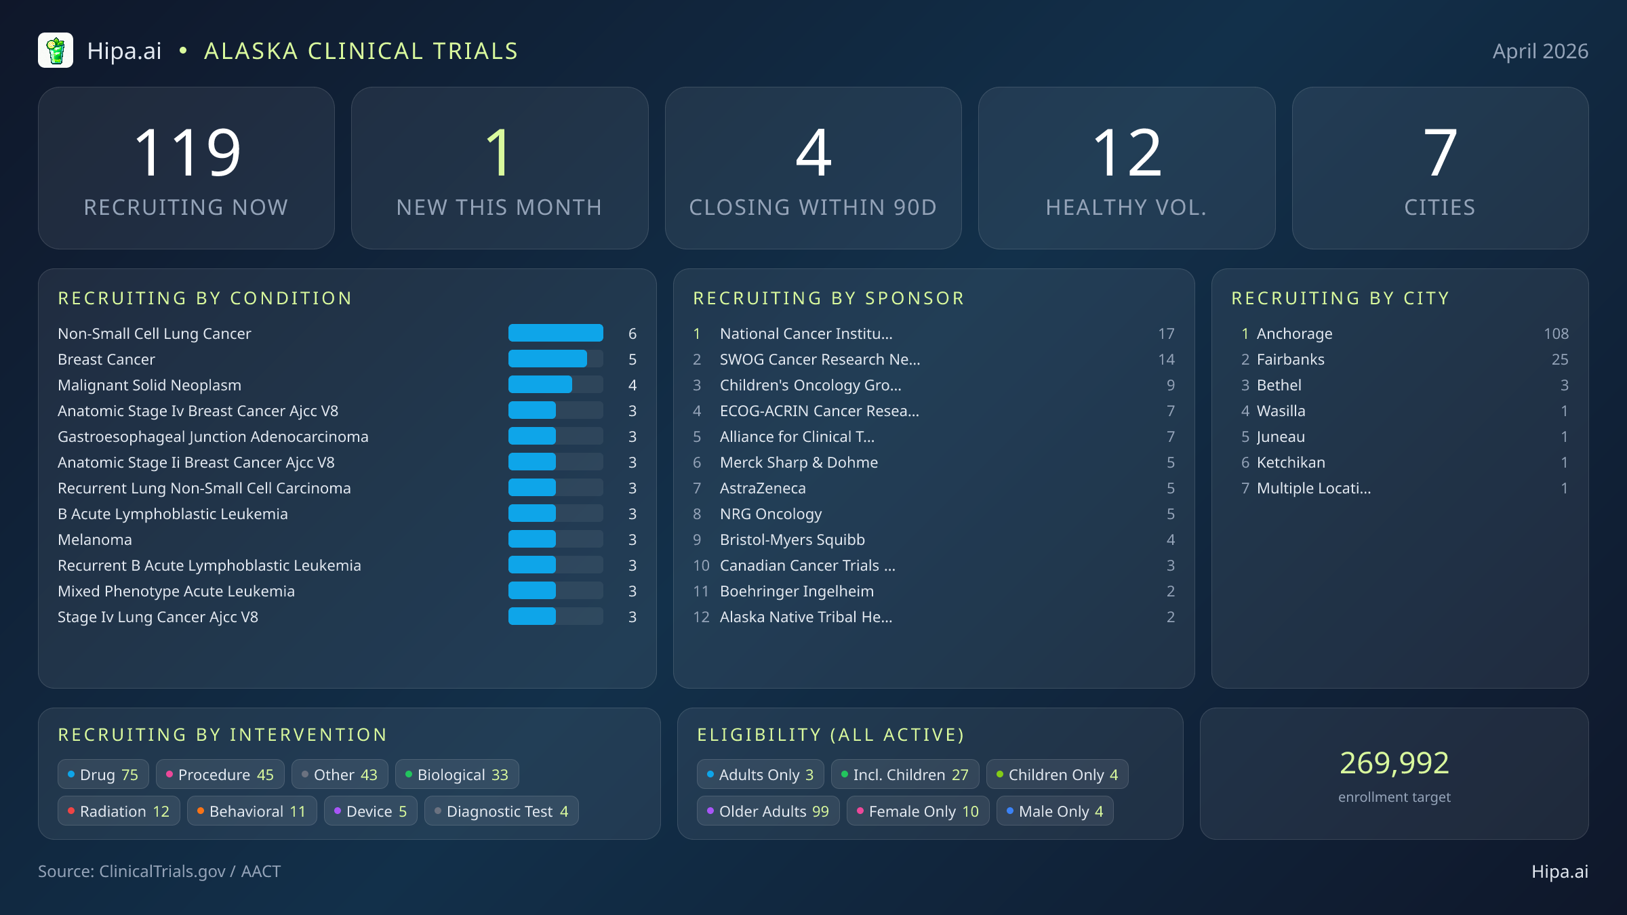Select NRG Oncology sponsor row
This screenshot has width=1627, height=915.
[933, 514]
